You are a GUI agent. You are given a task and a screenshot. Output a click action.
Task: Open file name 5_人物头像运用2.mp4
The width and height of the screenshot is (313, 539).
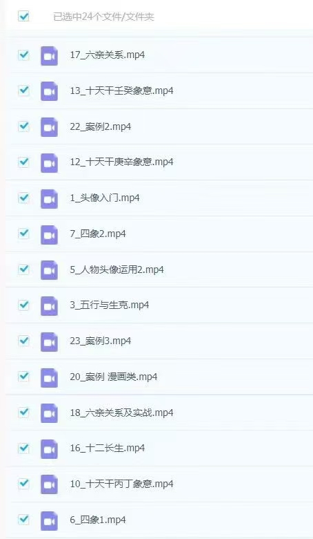coord(117,269)
